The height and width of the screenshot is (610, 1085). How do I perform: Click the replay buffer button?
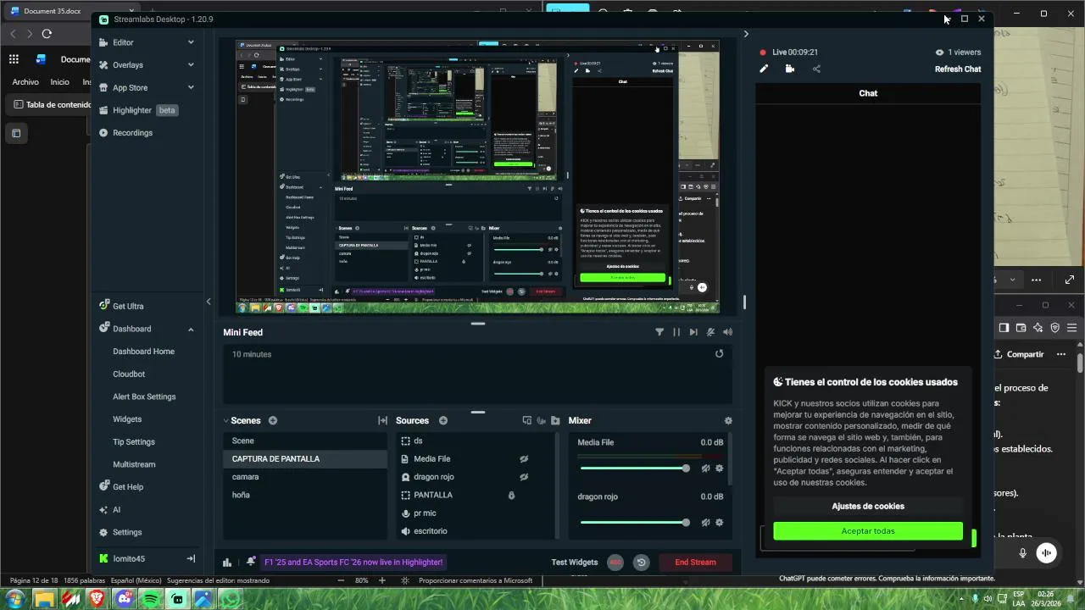pyautogui.click(x=642, y=562)
